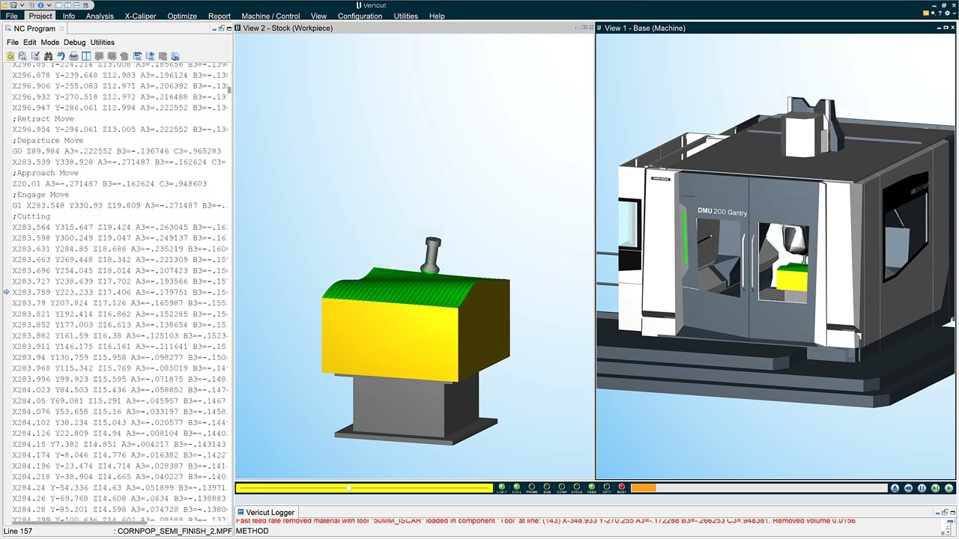Open the Report menu
The width and height of the screenshot is (959, 539).
coord(220,16)
